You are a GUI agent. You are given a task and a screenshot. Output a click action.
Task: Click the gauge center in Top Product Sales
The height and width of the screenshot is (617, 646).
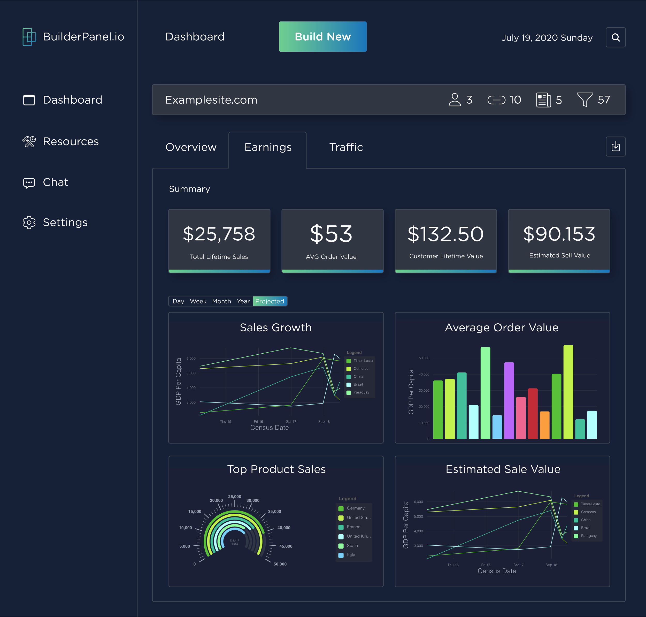pyautogui.click(x=234, y=542)
